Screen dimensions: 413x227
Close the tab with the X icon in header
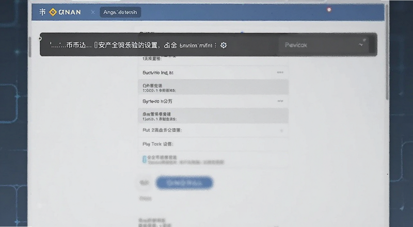[93, 12]
